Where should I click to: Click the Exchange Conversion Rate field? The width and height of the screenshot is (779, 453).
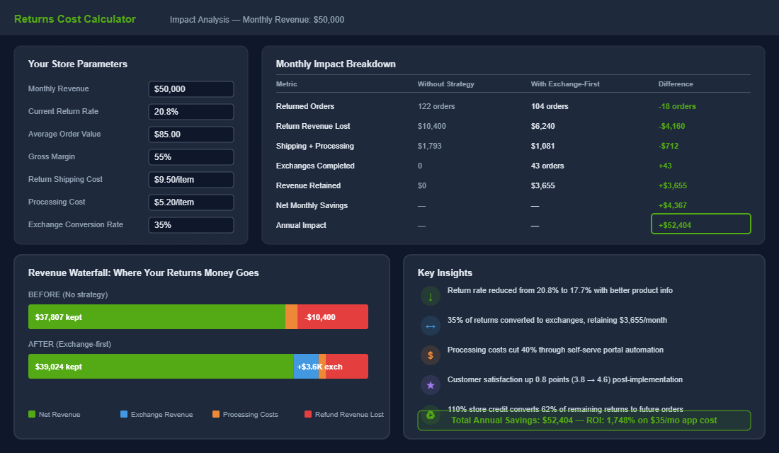[x=191, y=224]
